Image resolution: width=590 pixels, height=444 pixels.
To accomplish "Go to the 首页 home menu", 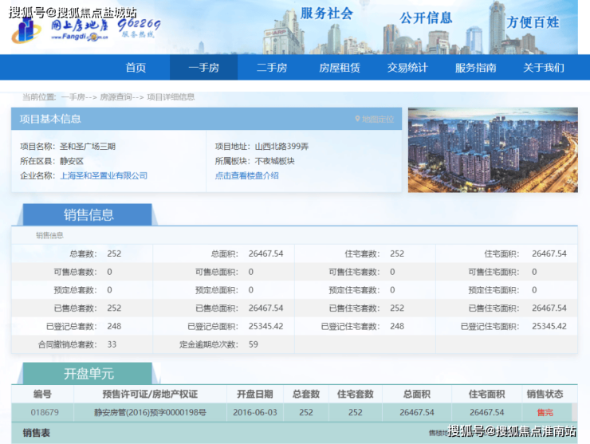I will pyautogui.click(x=136, y=68).
